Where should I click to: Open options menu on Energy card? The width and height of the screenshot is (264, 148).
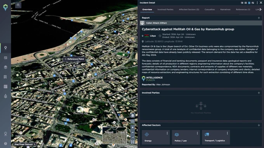[167, 133]
